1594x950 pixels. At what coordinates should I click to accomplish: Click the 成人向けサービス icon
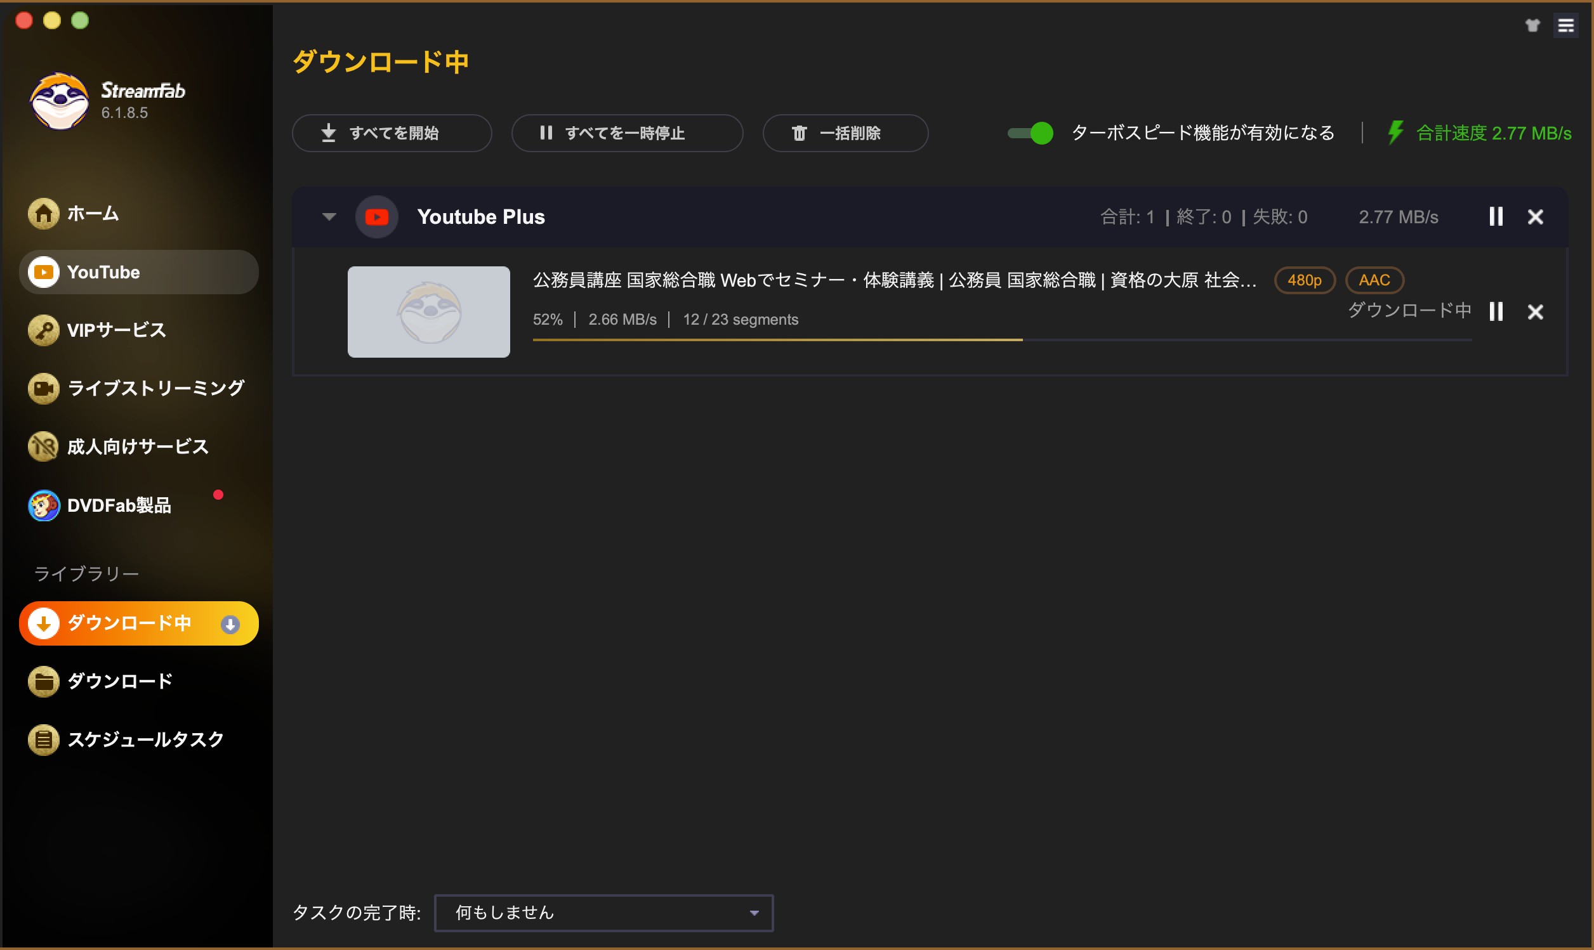click(44, 446)
